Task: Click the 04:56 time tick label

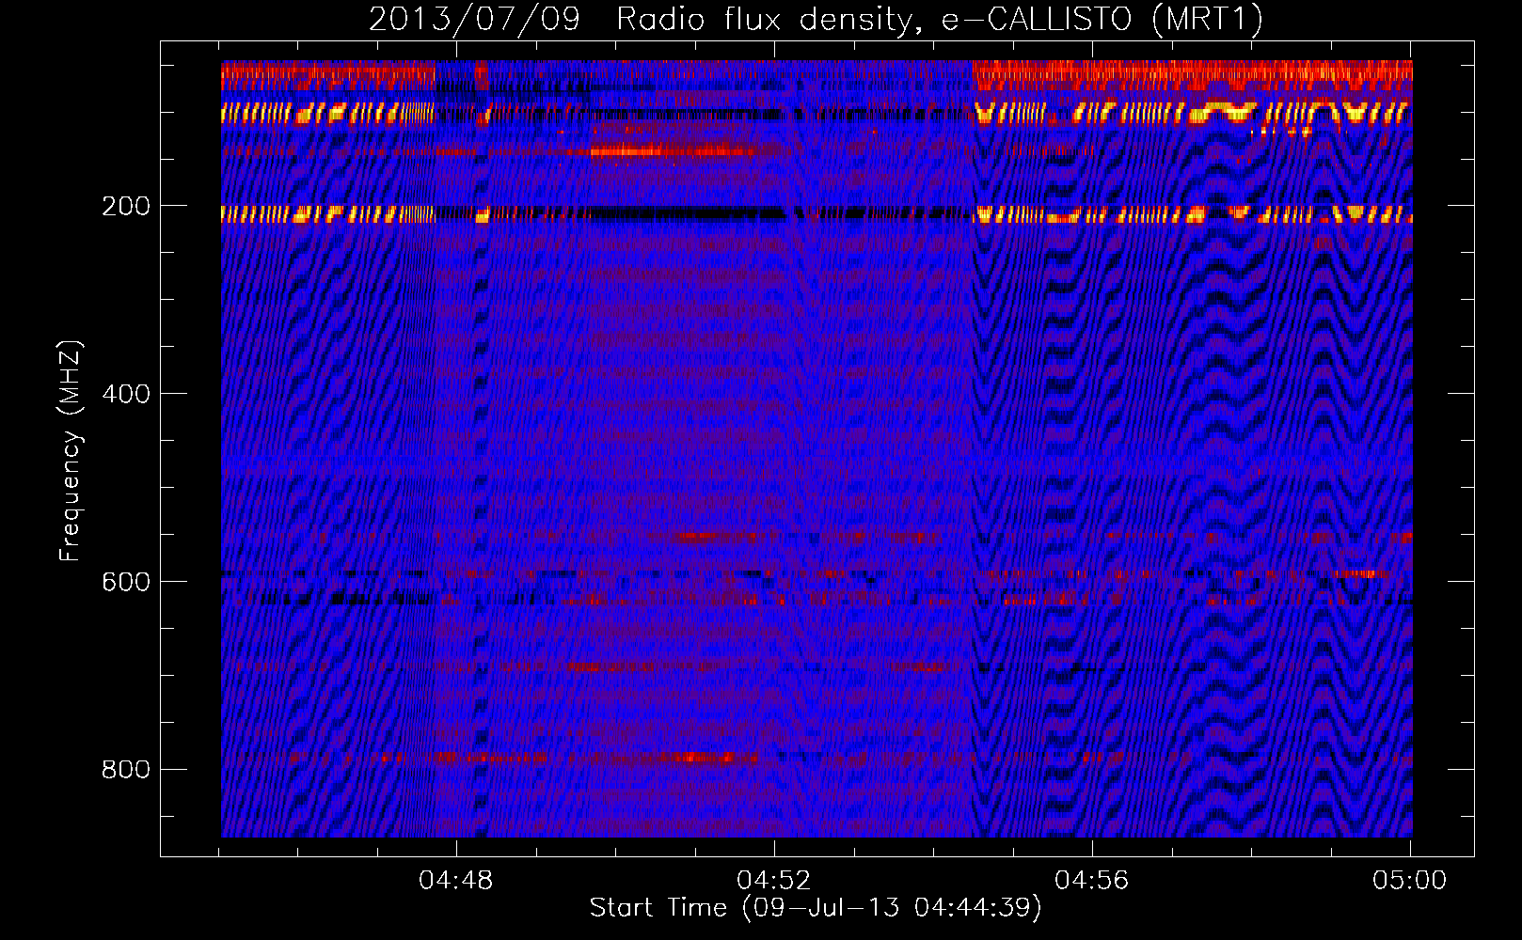Action: click(x=1092, y=881)
